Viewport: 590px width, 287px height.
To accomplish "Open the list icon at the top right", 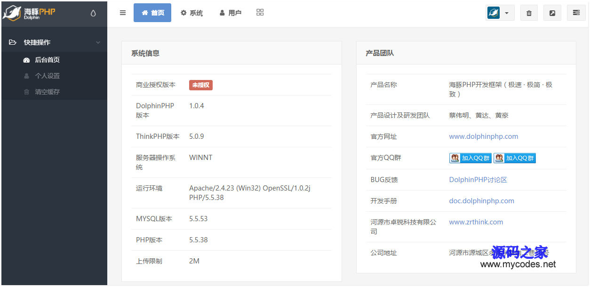I will (576, 13).
